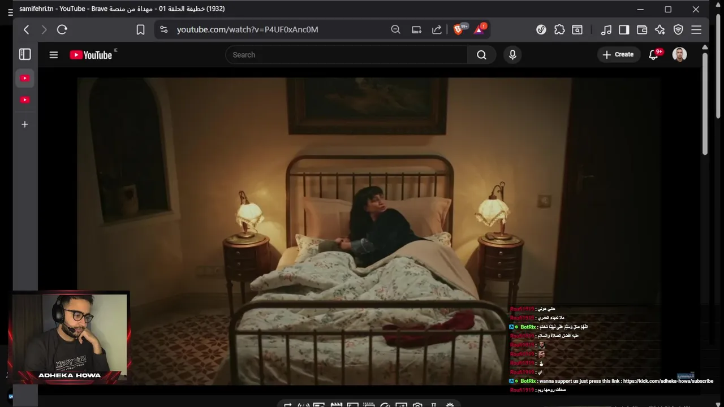The width and height of the screenshot is (724, 407).
Task: Open the Brave Rewards triangle icon
Action: point(479,29)
